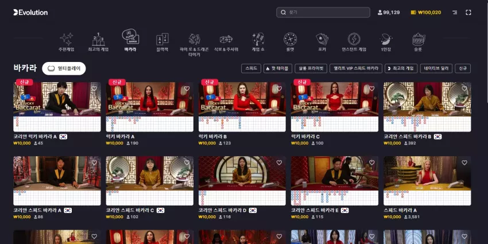Click the 190 players count text
488x244 pixels.
[134, 143]
